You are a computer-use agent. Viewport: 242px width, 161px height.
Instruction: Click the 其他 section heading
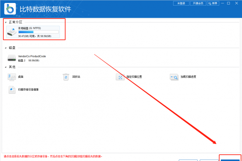[12, 67]
